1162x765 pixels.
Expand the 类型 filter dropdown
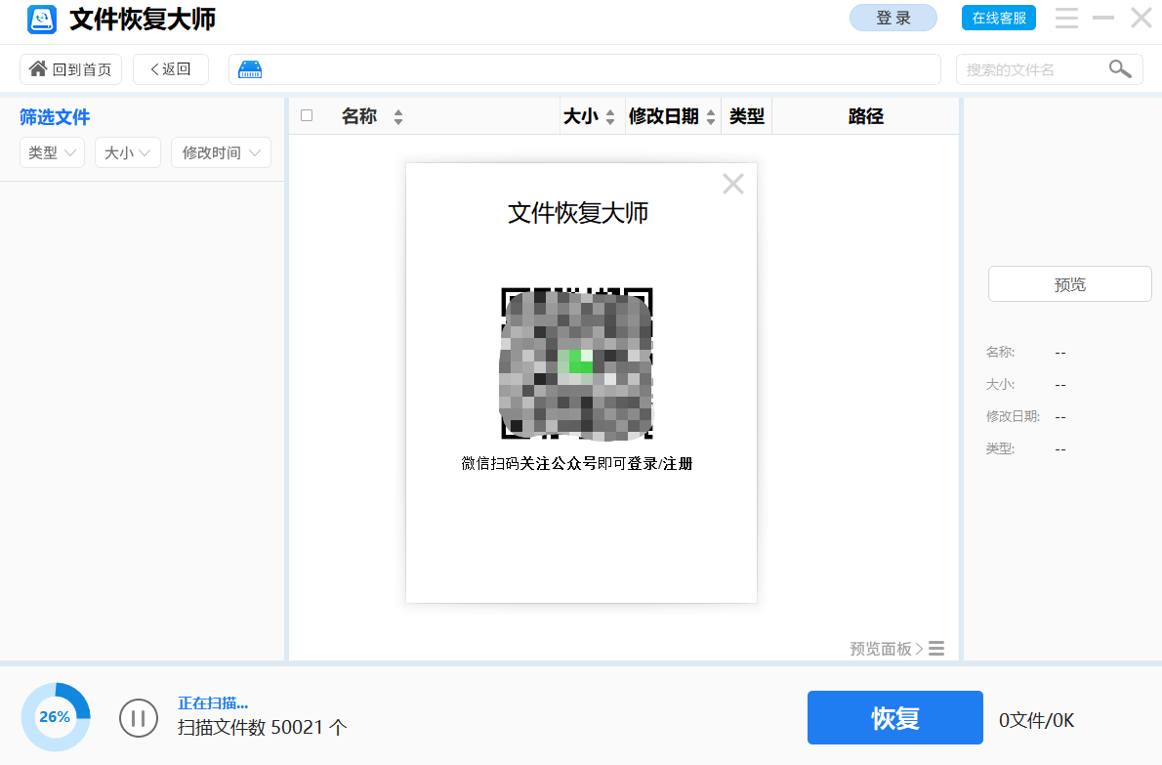(52, 152)
